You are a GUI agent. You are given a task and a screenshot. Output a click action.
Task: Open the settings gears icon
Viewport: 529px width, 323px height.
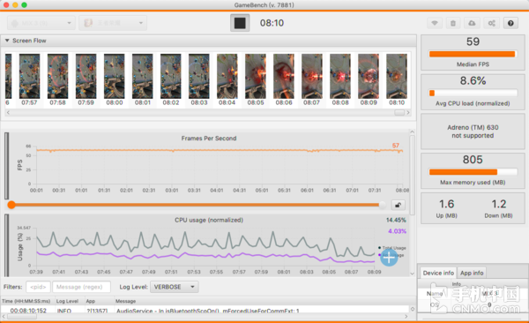[492, 23]
